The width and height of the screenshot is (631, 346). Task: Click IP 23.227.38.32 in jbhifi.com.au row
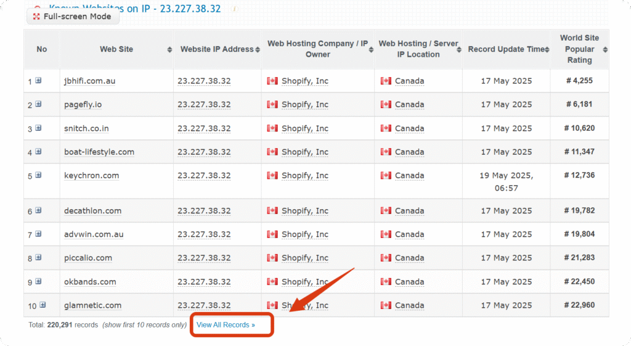pyautogui.click(x=204, y=81)
